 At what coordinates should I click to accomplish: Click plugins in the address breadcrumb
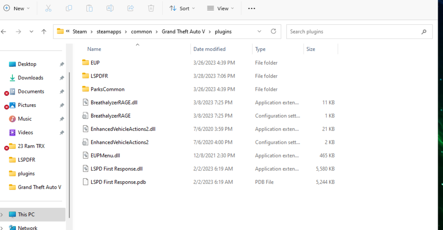point(223,31)
